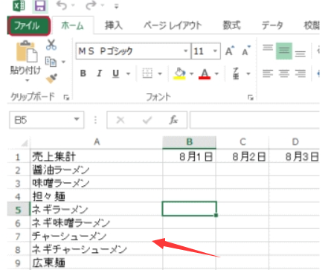
Task: Activate the Format Painter brush
Action: click(51, 78)
